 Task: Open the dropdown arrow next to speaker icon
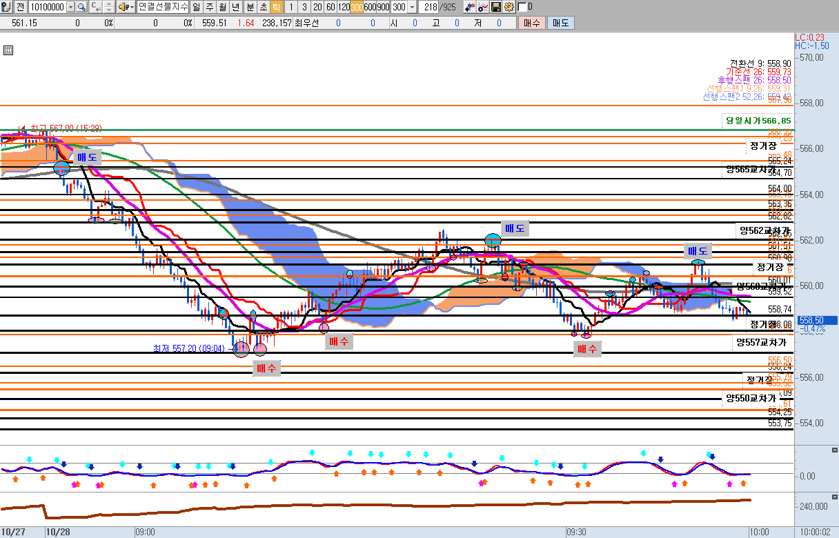[131, 7]
